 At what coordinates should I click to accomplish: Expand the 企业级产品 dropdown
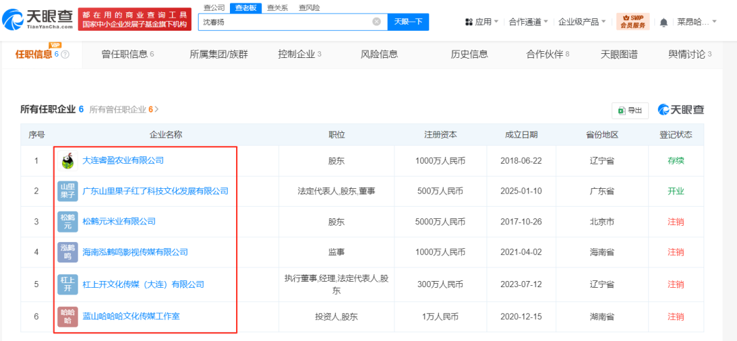[x=603, y=22]
